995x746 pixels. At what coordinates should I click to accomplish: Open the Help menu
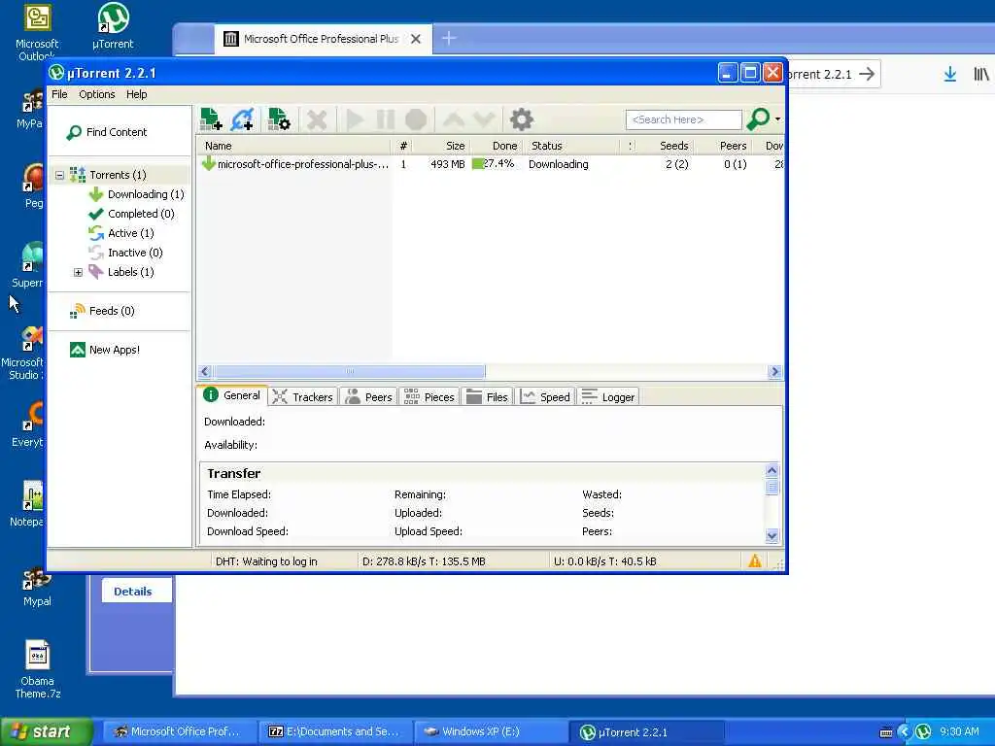point(136,94)
